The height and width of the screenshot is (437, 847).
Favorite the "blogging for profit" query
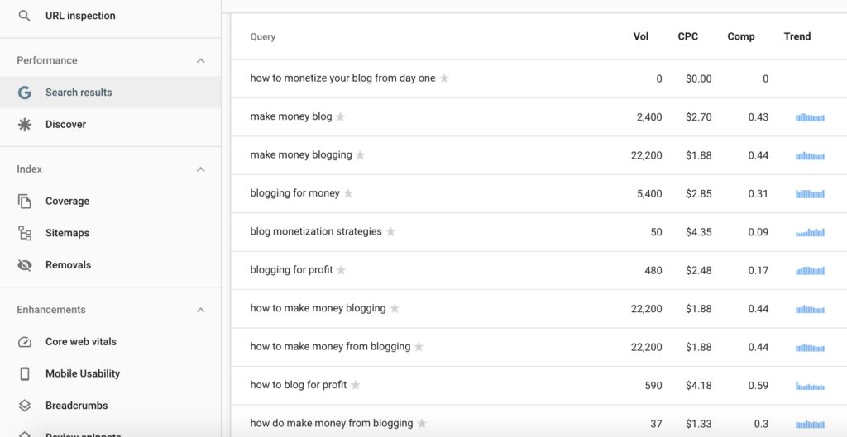tap(341, 270)
